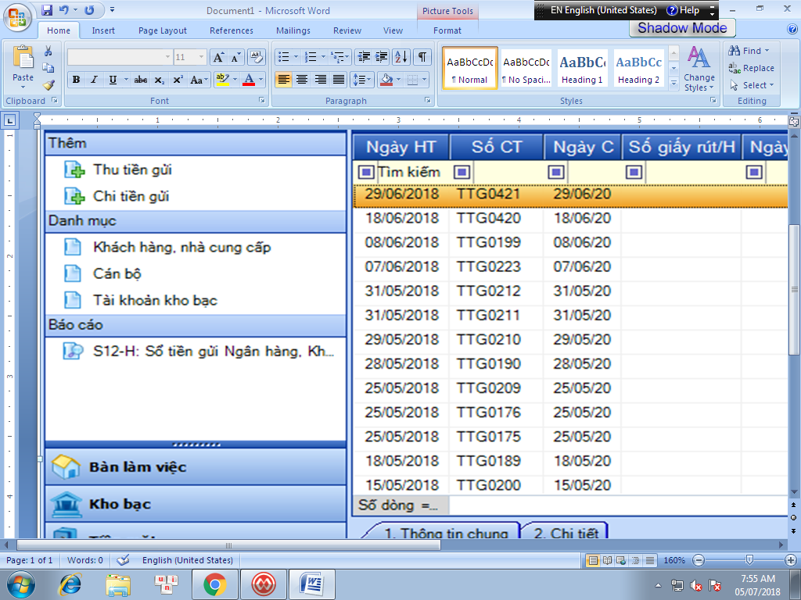Apply subscript formatting
801x600 pixels.
[x=160, y=80]
